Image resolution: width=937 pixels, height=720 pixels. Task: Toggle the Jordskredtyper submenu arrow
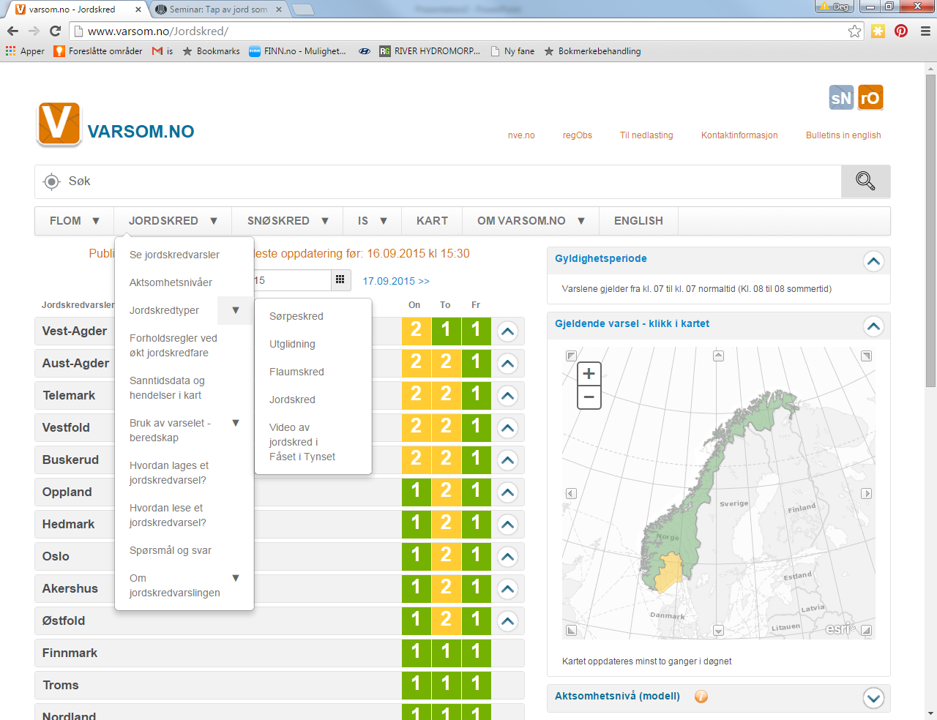235,310
